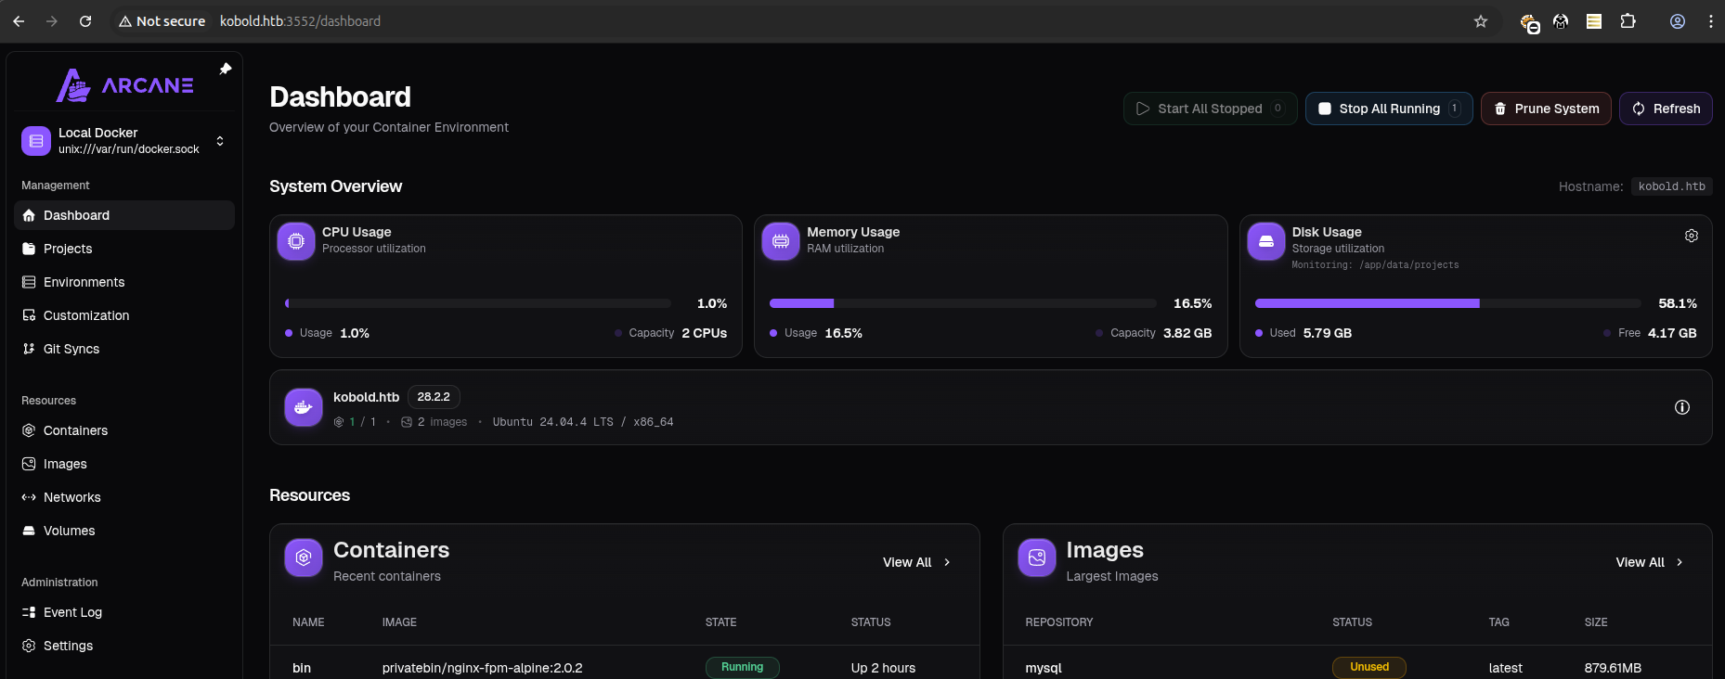Pin the sidebar with the pin icon

click(x=225, y=69)
